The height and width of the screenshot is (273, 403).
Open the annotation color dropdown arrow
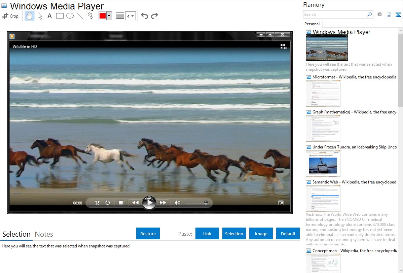point(109,16)
